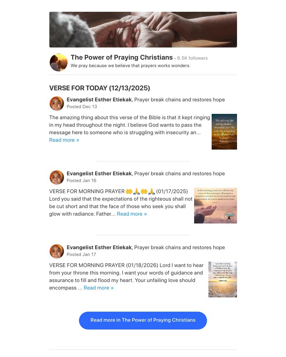This screenshot has width=286, height=357.
Task: Open Evangelist Esther Etiekak name on first post
Action: [x=99, y=100]
